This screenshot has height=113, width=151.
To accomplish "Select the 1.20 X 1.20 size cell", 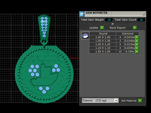I will (x=103, y=44).
